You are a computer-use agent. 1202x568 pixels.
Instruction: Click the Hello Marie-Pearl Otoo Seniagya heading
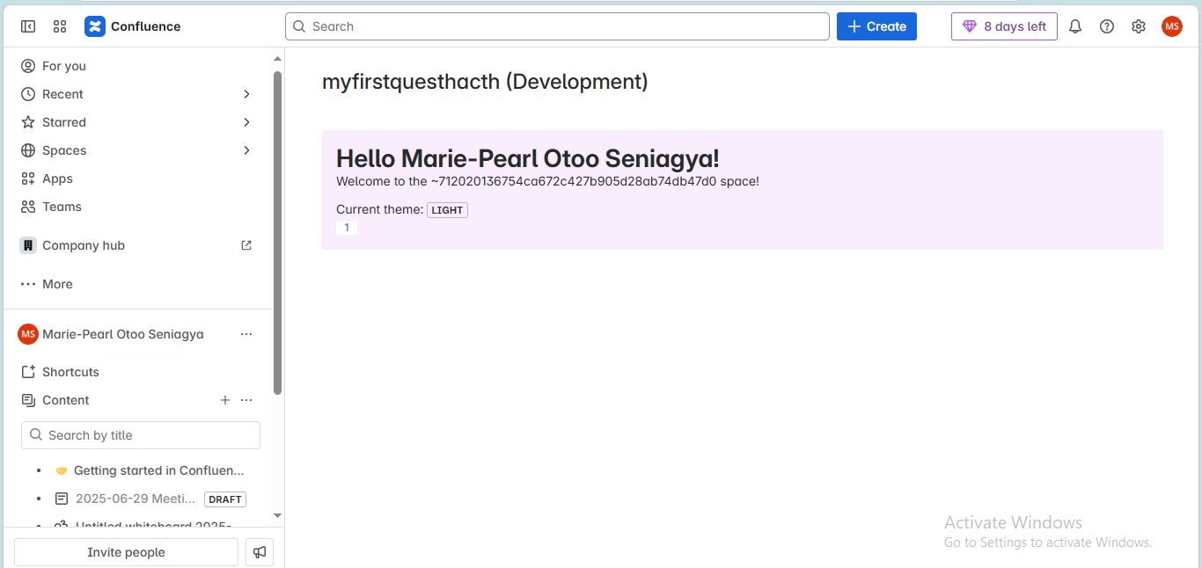pos(528,158)
